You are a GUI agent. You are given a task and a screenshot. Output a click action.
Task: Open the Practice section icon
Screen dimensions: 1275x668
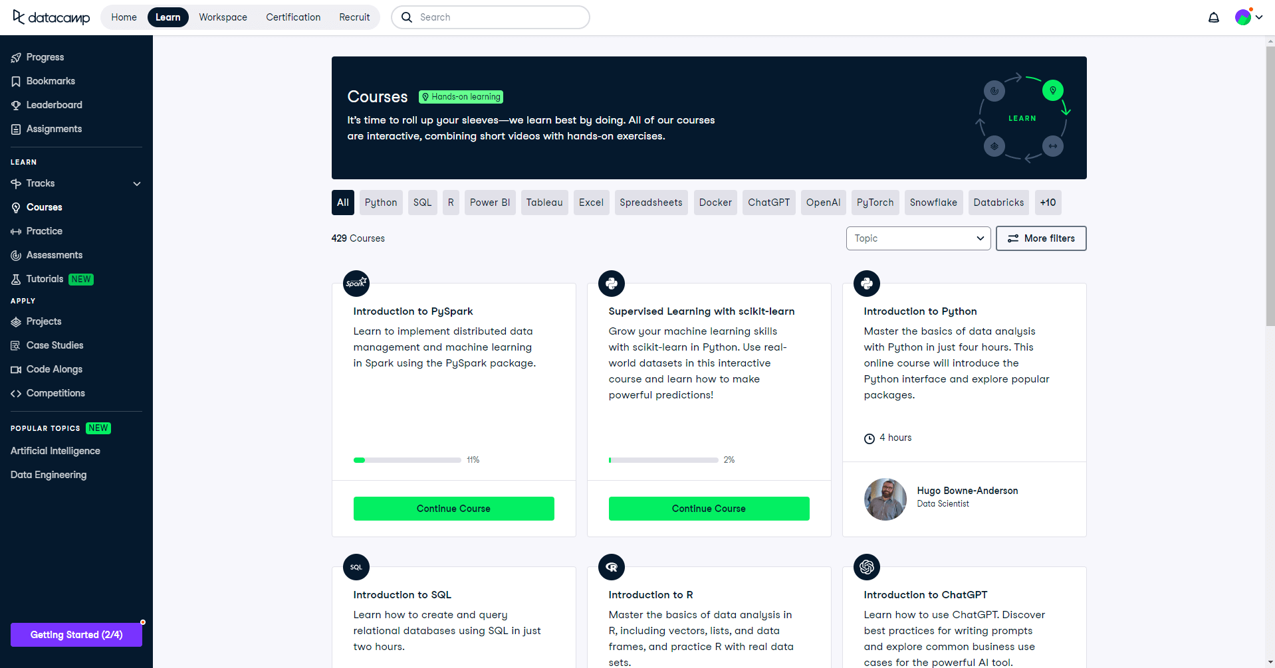click(x=16, y=231)
